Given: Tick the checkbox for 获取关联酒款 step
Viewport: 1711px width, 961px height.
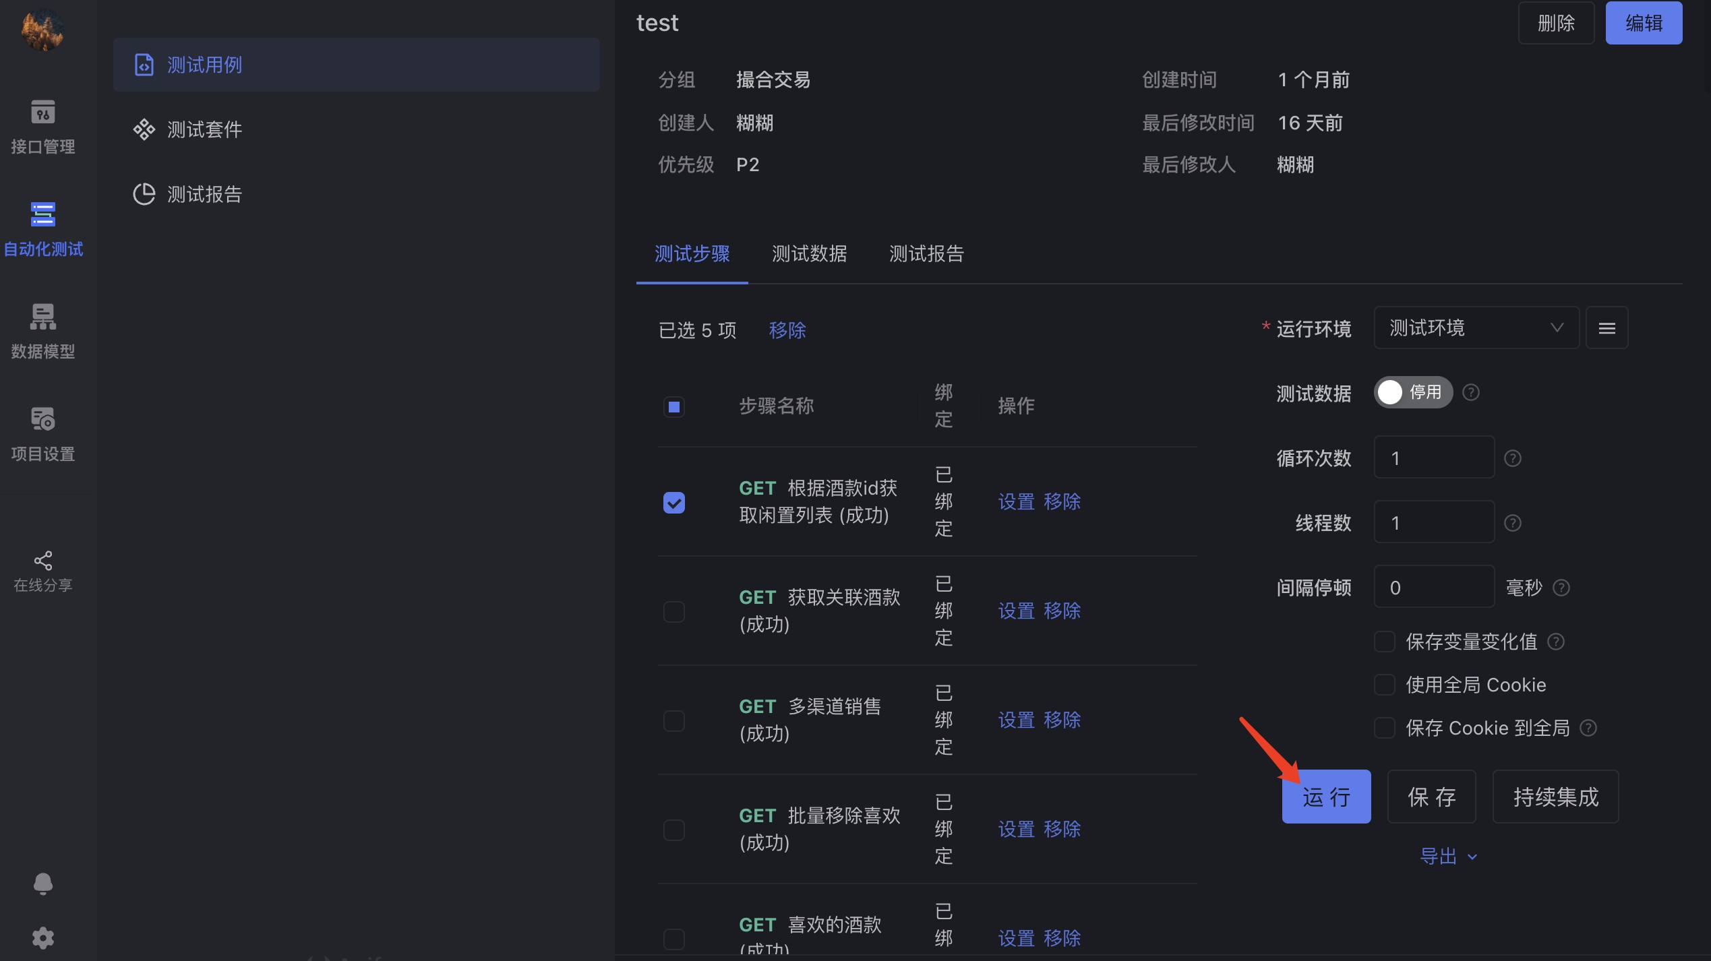Looking at the screenshot, I should point(673,611).
